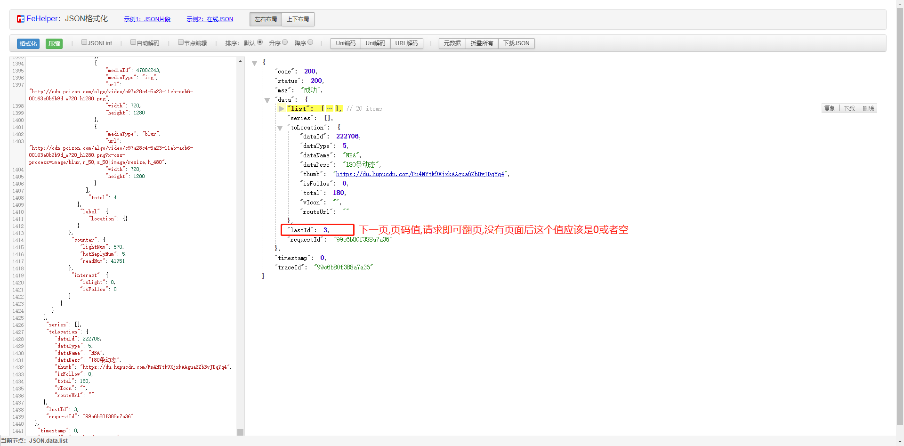Click the 元数据 button
This screenshot has width=904, height=446.
point(452,43)
